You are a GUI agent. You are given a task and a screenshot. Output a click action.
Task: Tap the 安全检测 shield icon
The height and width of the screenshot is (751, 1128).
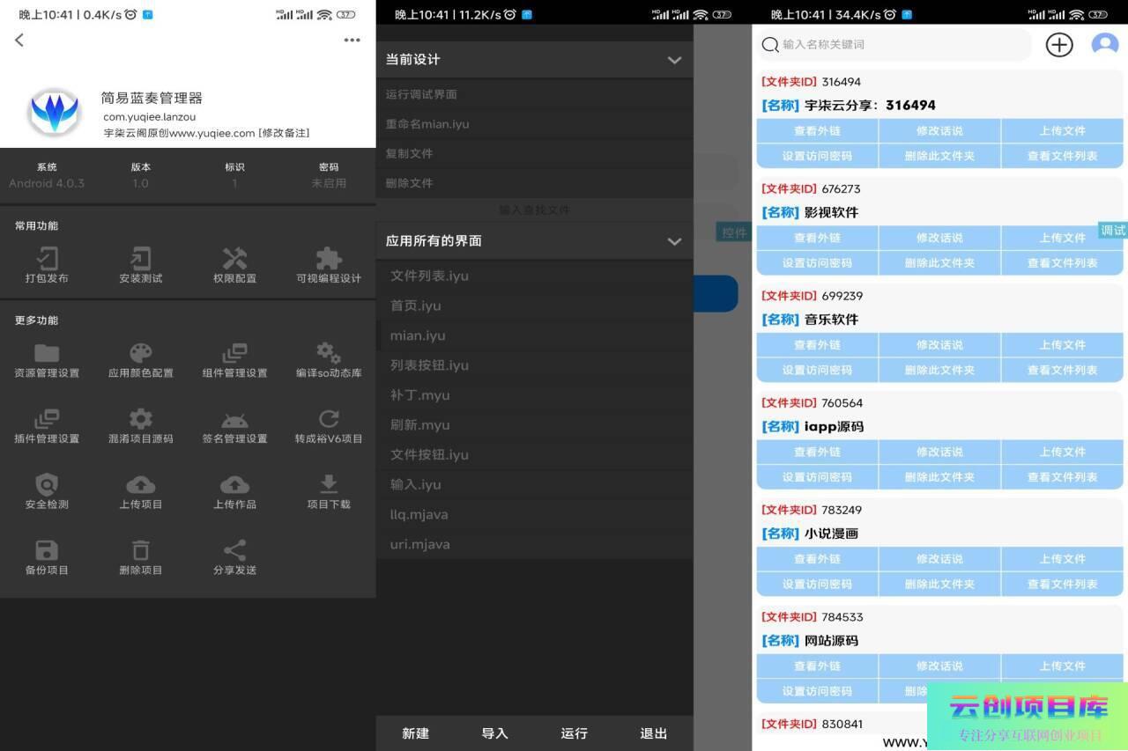point(47,485)
